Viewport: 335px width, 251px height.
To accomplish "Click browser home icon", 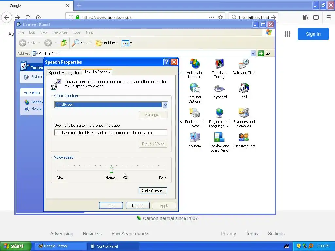I will pos(38,17).
